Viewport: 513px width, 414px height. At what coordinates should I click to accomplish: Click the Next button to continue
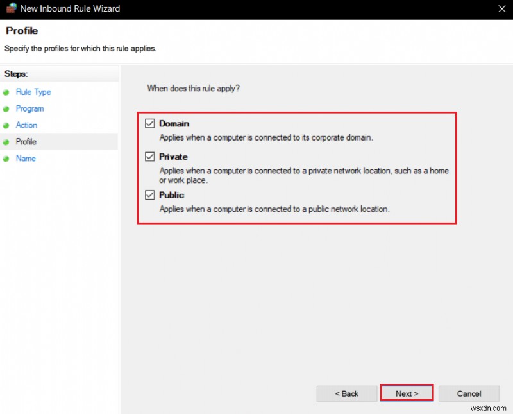click(407, 393)
